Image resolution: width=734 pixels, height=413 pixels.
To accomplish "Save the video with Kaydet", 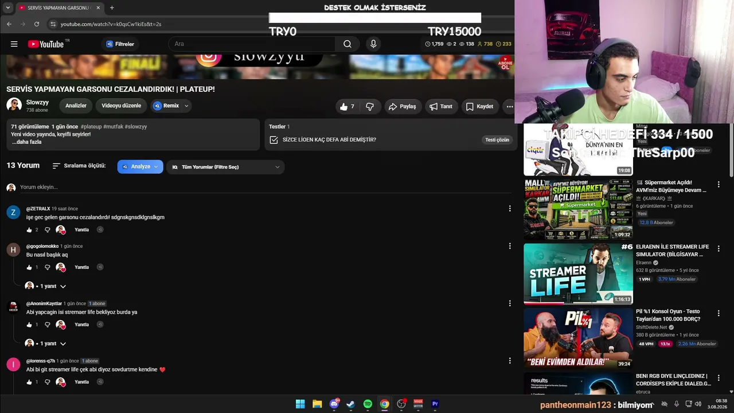I will (479, 107).
